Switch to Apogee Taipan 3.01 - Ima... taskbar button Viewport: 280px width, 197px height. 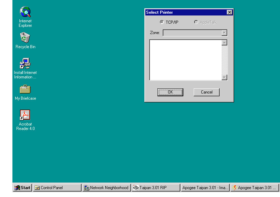click(205, 188)
